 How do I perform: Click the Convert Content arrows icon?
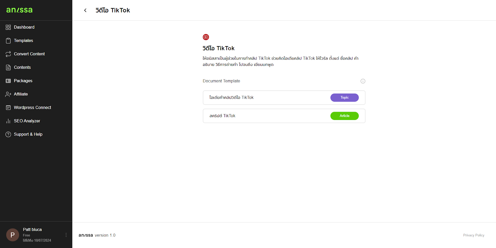pyautogui.click(x=8, y=54)
